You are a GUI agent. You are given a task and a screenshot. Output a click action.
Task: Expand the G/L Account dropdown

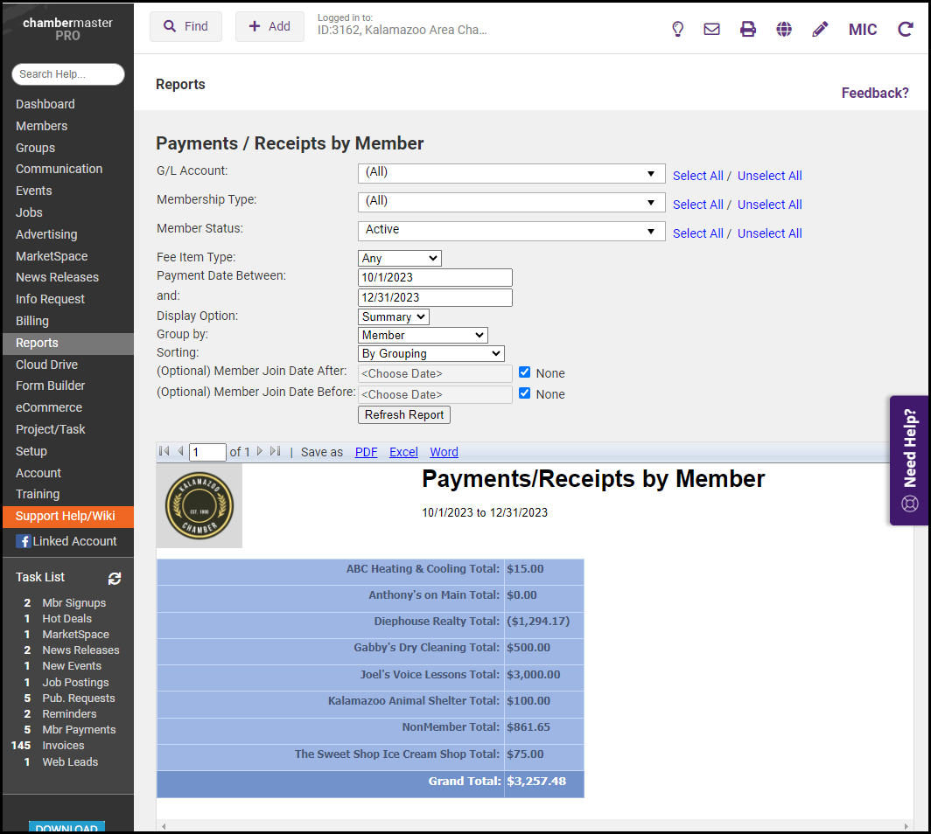(512, 173)
